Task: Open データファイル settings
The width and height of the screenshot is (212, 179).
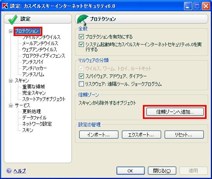Action: point(34,118)
